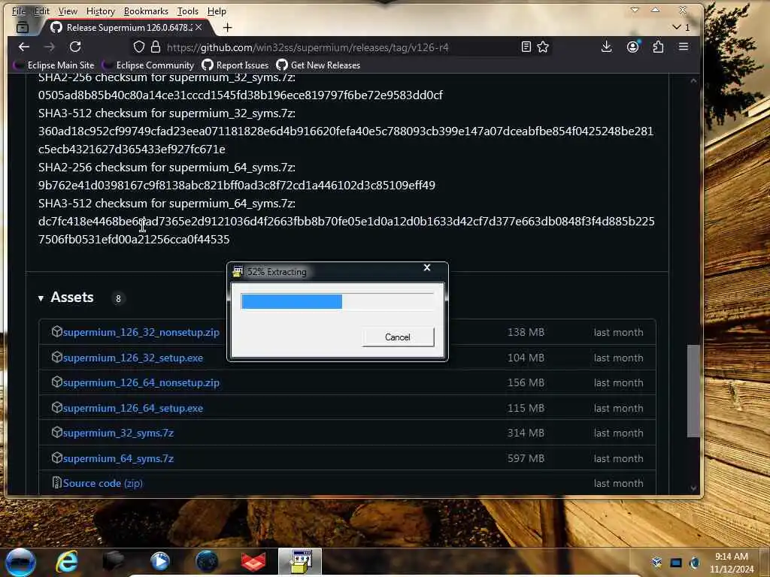Click the network monitor tray icon
The image size is (770, 577).
point(676,563)
